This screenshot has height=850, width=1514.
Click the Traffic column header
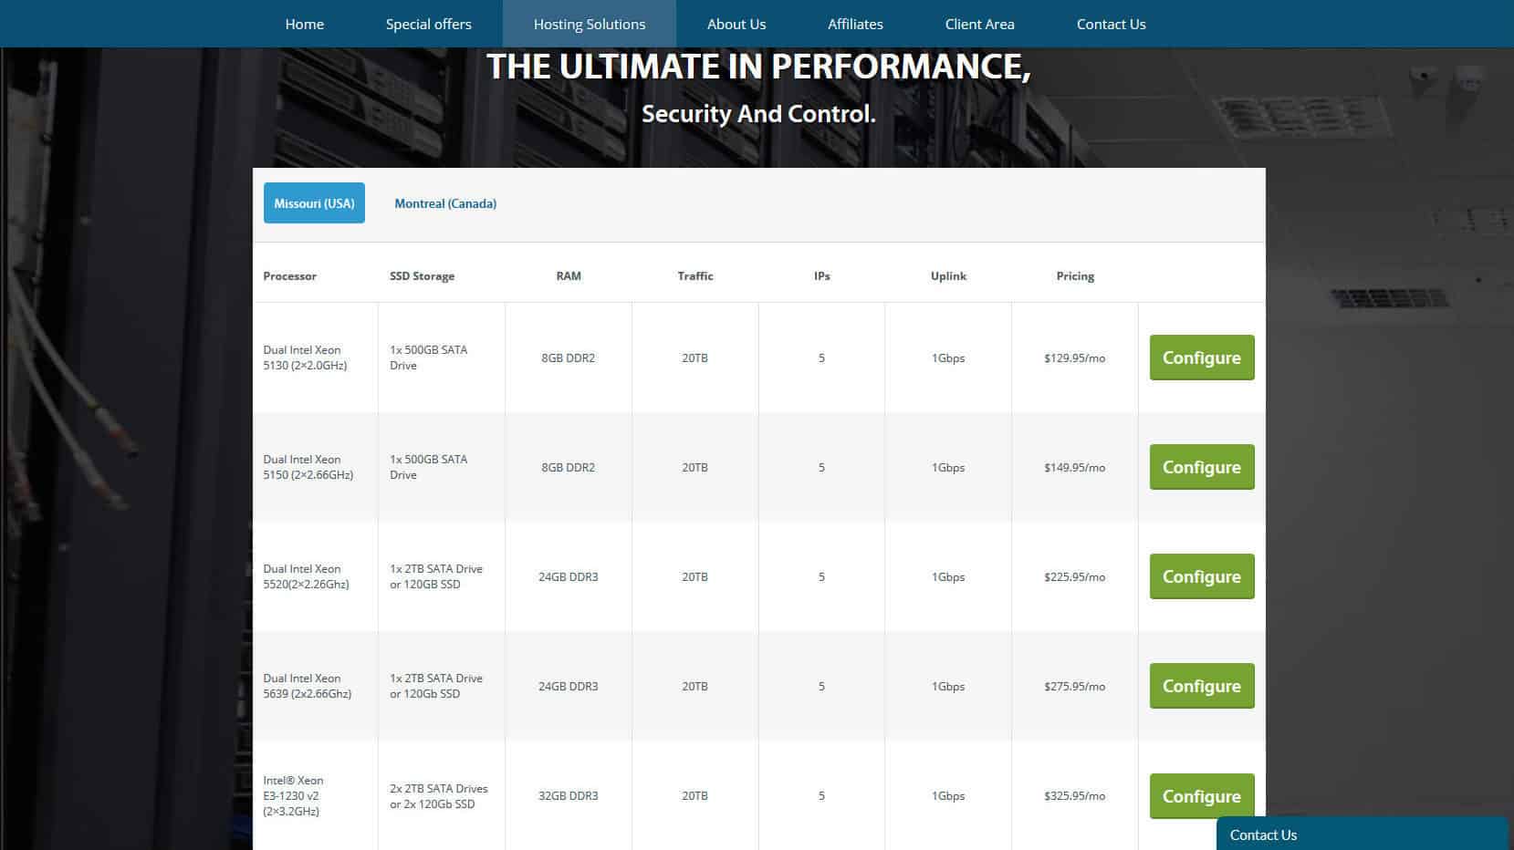pyautogui.click(x=695, y=276)
